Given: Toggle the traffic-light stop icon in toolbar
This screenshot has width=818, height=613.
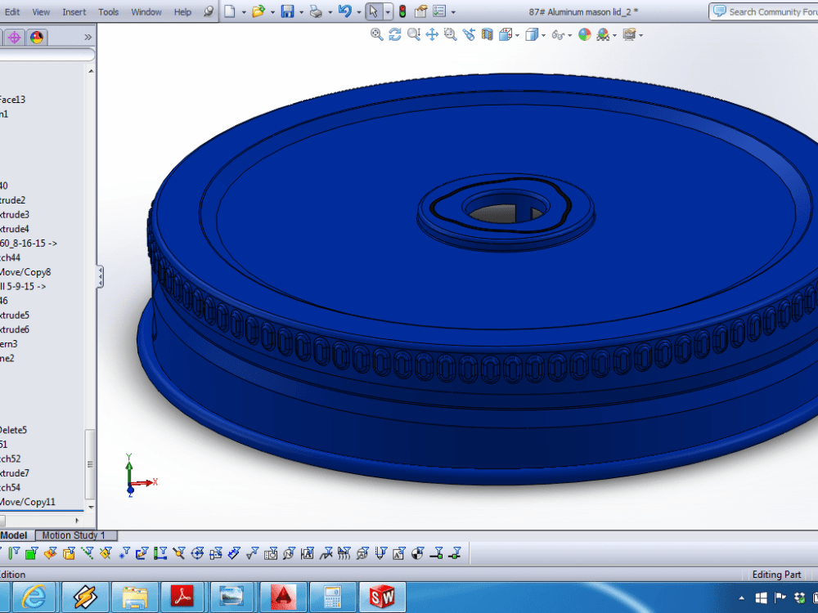Looking at the screenshot, I should pos(404,11).
